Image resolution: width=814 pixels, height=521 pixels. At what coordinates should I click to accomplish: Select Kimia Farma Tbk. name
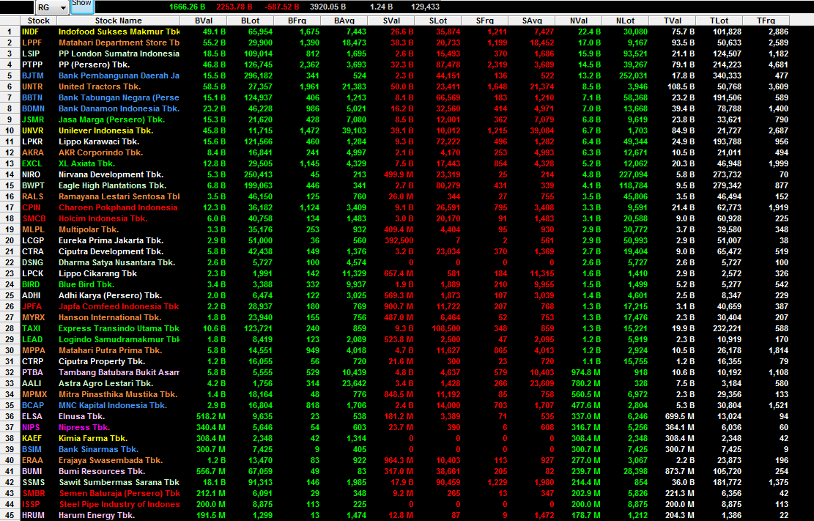click(x=93, y=438)
